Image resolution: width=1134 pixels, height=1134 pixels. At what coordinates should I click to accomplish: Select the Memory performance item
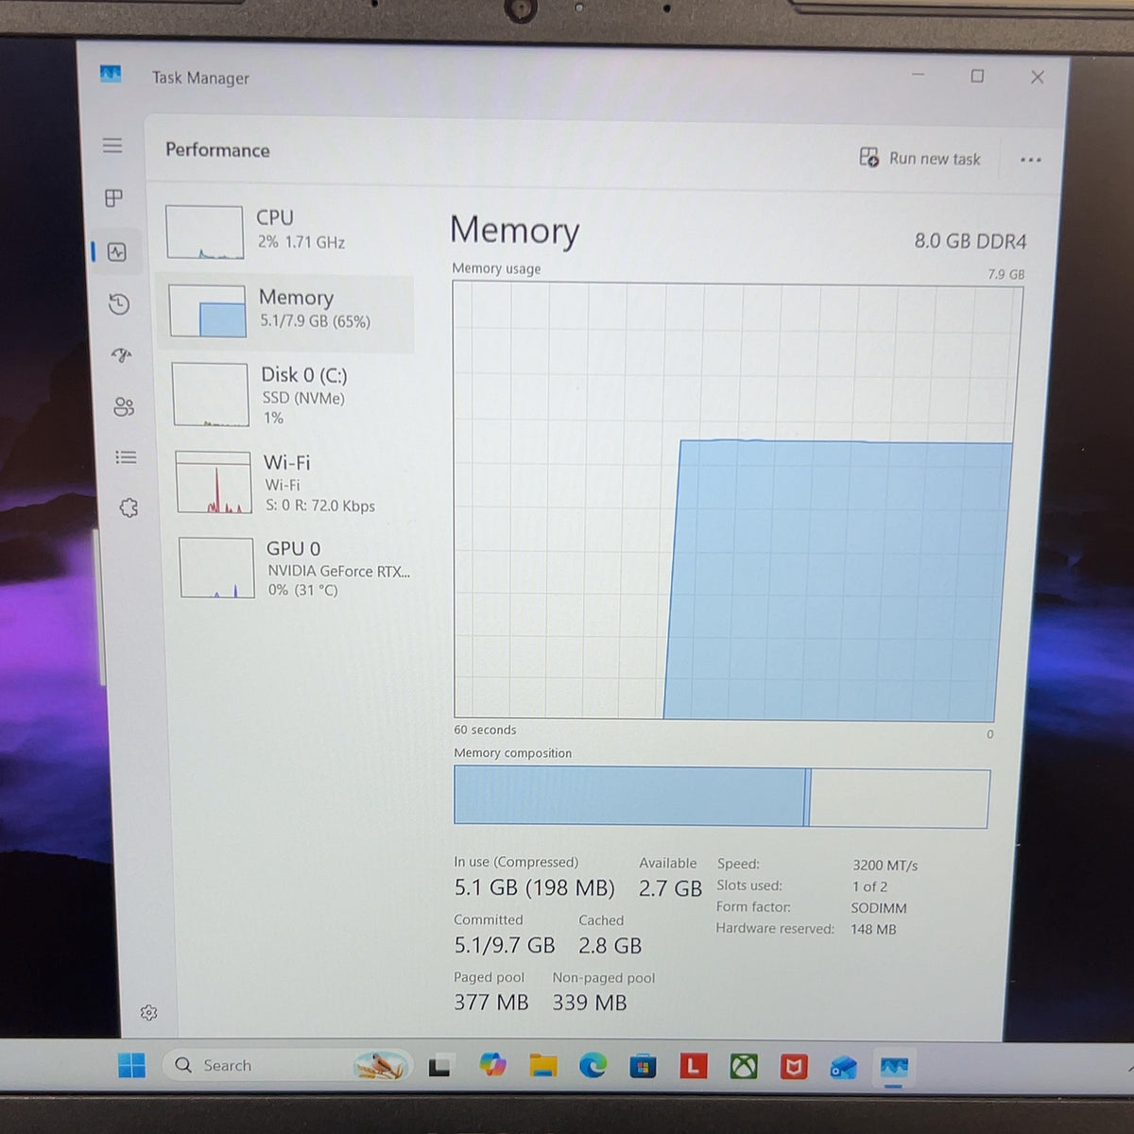[x=285, y=313]
